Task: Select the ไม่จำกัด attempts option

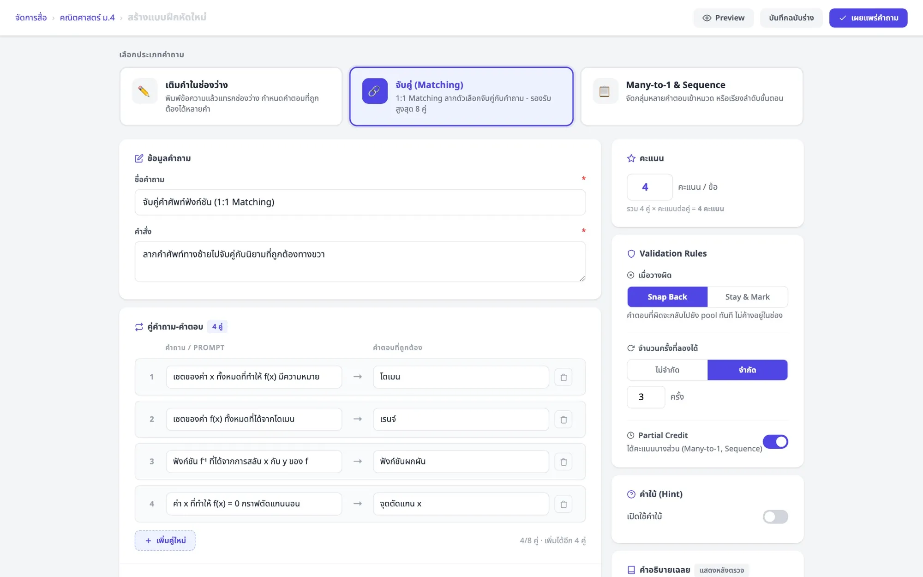Action: pyautogui.click(x=667, y=370)
